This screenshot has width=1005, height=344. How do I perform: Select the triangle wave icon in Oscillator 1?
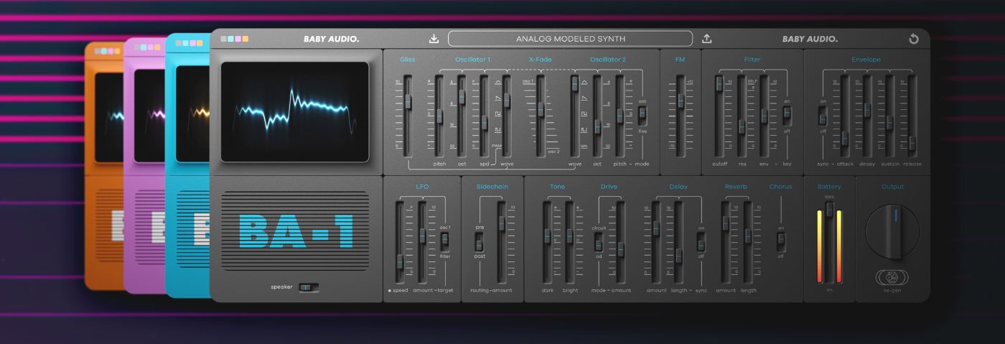tap(497, 83)
